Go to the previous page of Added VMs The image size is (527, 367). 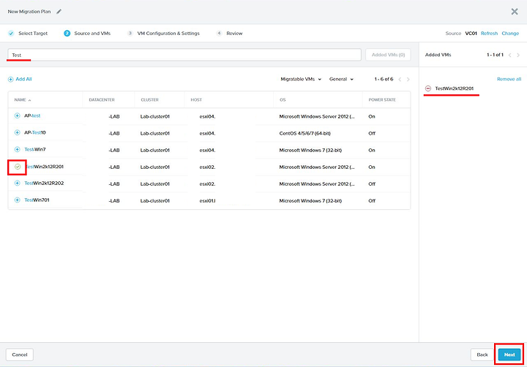[509, 55]
